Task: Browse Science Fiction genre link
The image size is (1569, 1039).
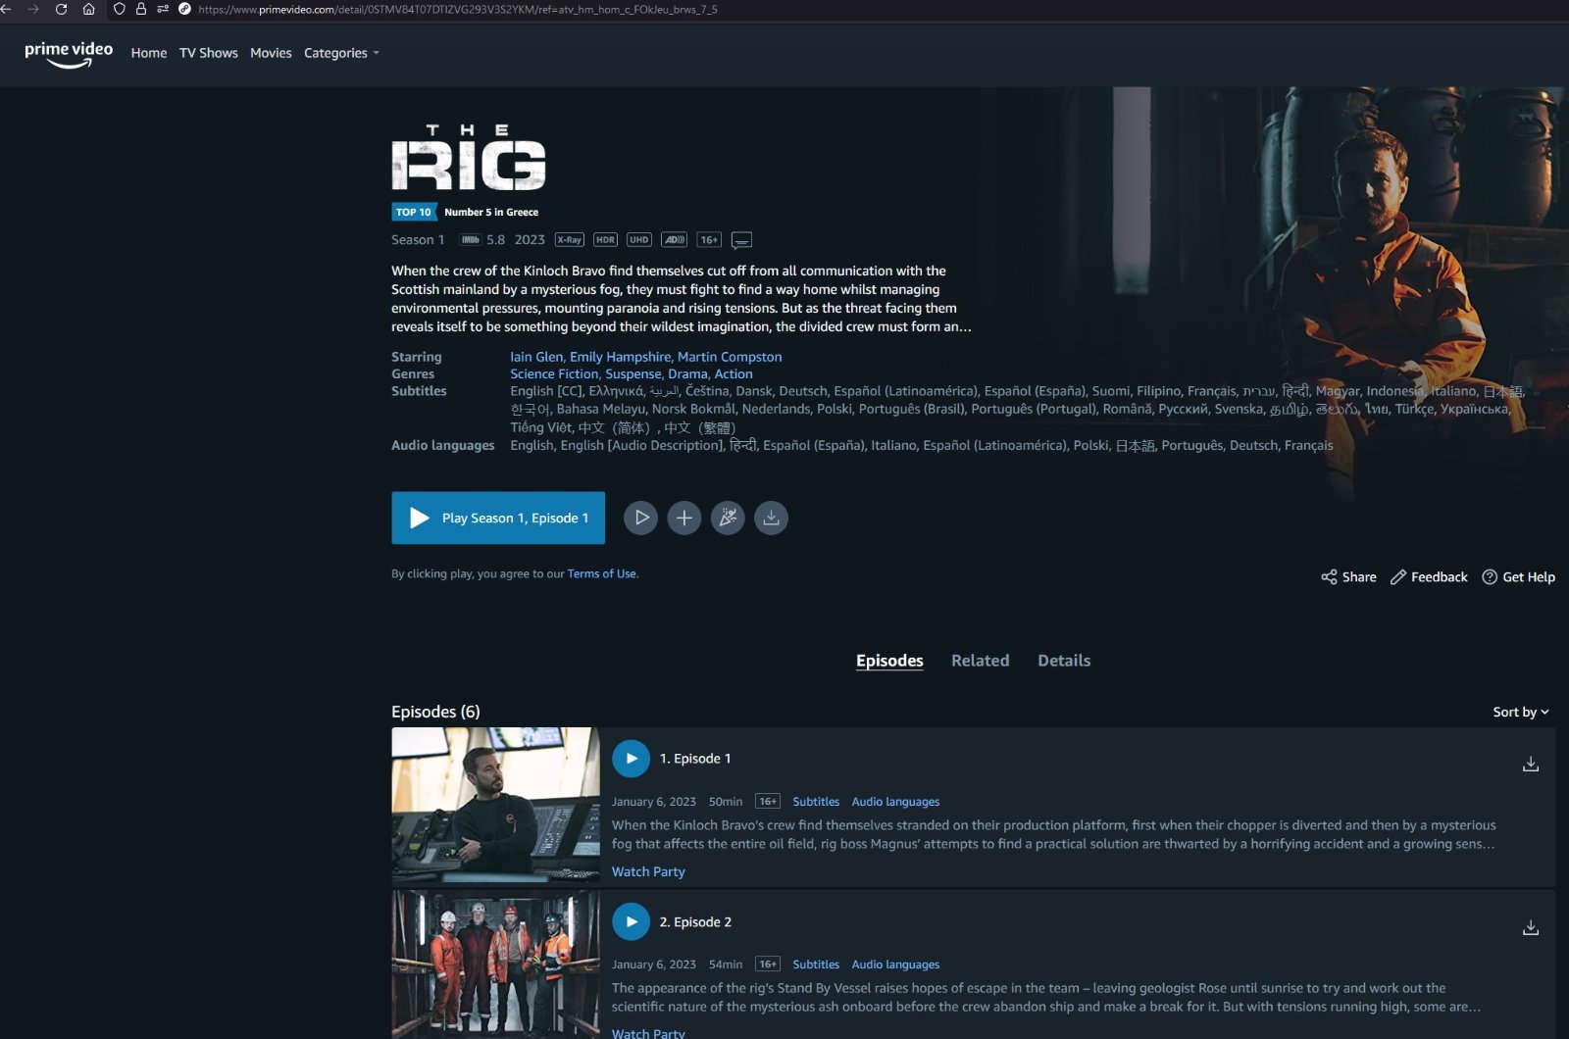Action: click(554, 374)
